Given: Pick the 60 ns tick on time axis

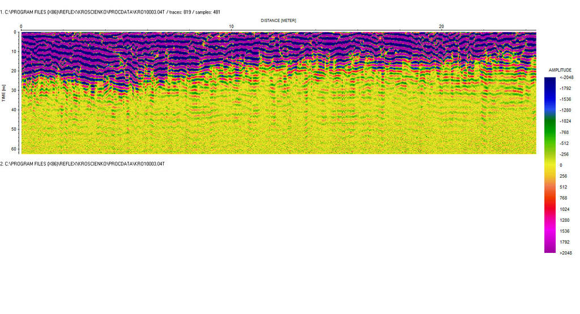Looking at the screenshot, I should click(14, 148).
